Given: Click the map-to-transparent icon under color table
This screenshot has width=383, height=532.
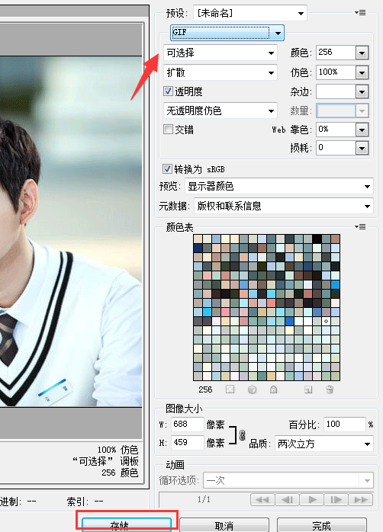Looking at the screenshot, I should (x=230, y=389).
